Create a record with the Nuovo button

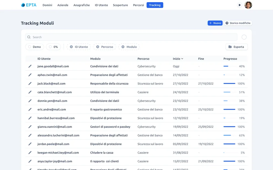(215, 23)
